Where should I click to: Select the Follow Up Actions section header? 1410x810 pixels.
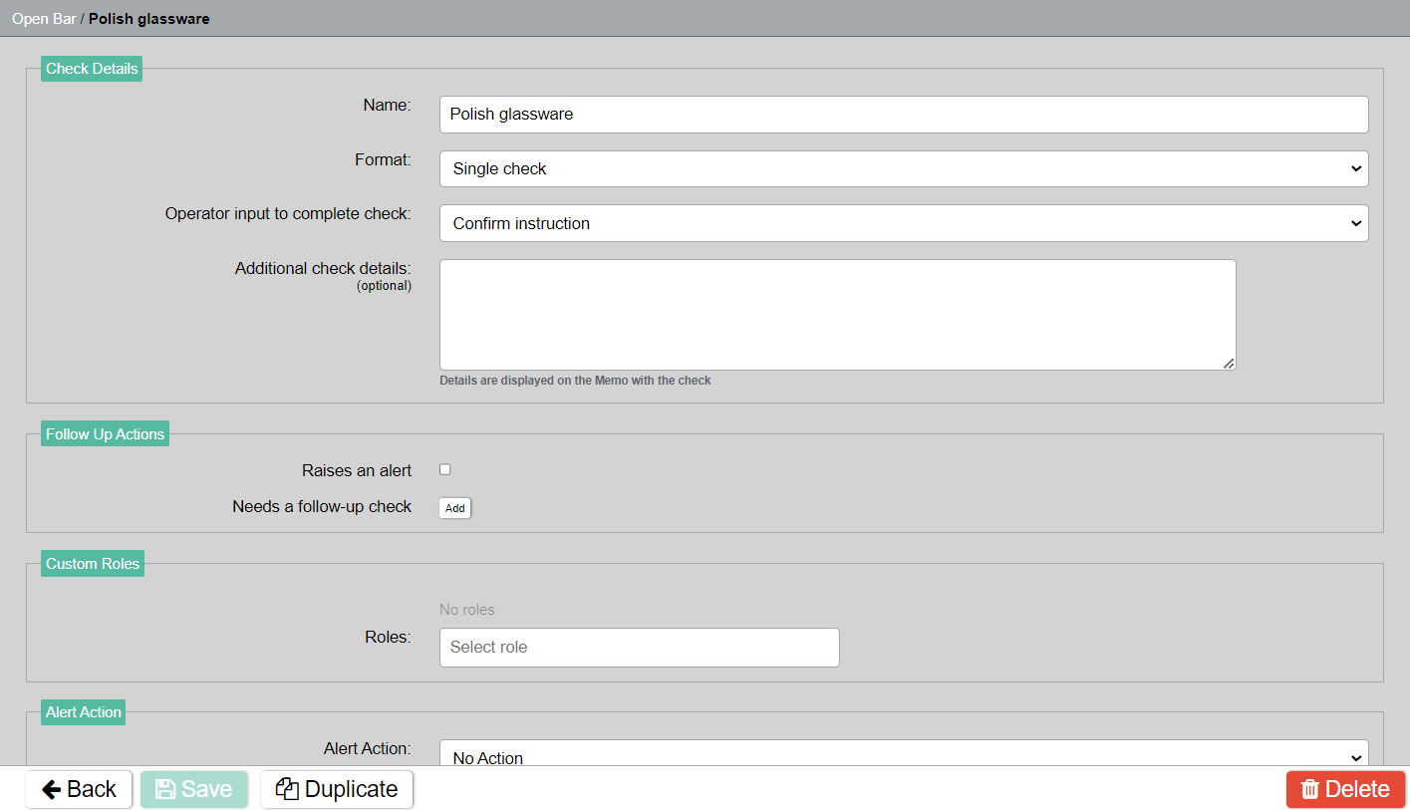[105, 434]
